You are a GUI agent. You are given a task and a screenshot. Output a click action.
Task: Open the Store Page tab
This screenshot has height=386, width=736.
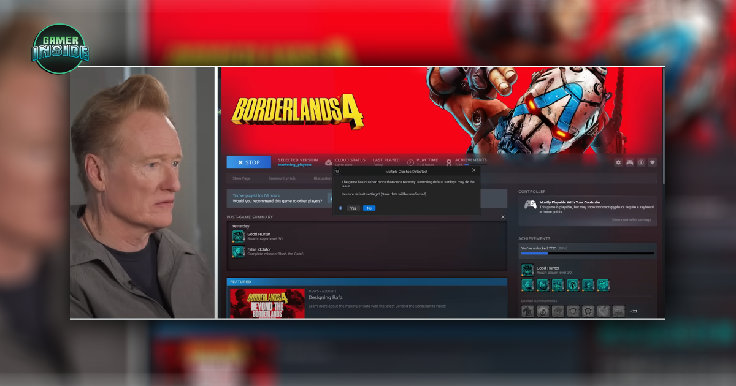pos(241,178)
